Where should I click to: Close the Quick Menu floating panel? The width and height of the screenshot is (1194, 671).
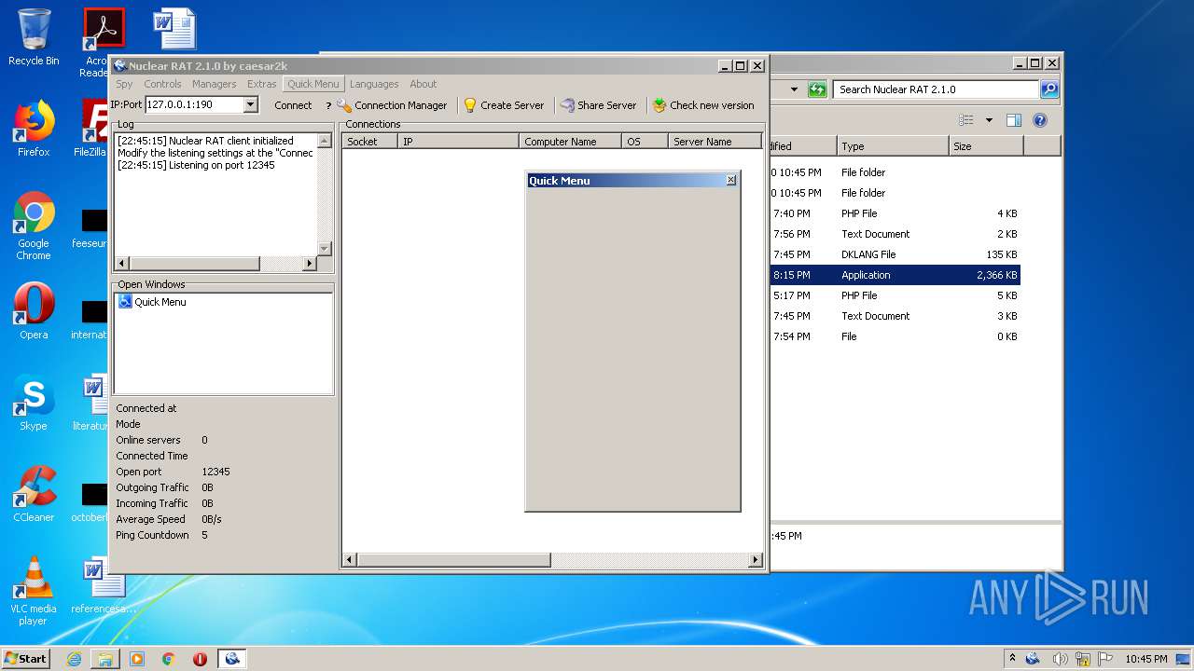731,180
